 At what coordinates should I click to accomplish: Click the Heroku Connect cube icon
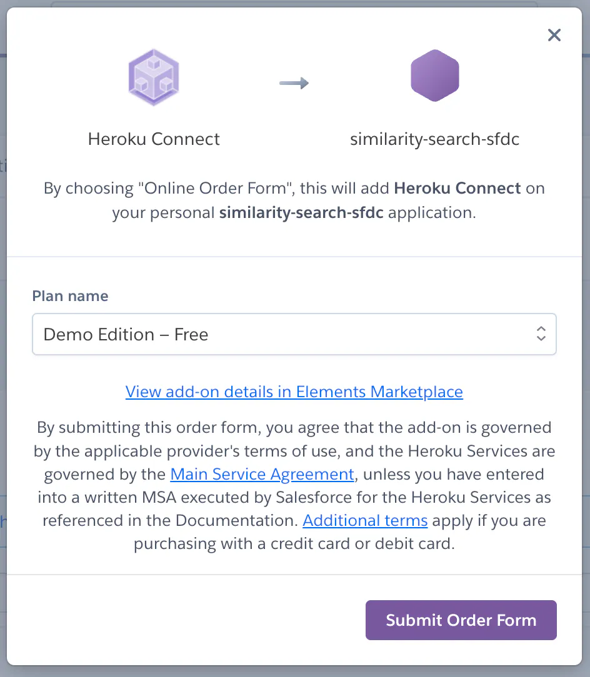click(x=153, y=78)
